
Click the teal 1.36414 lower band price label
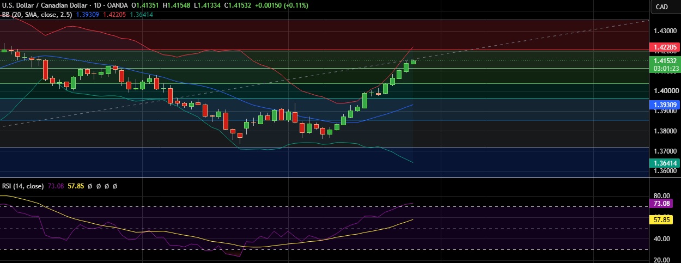click(665, 163)
